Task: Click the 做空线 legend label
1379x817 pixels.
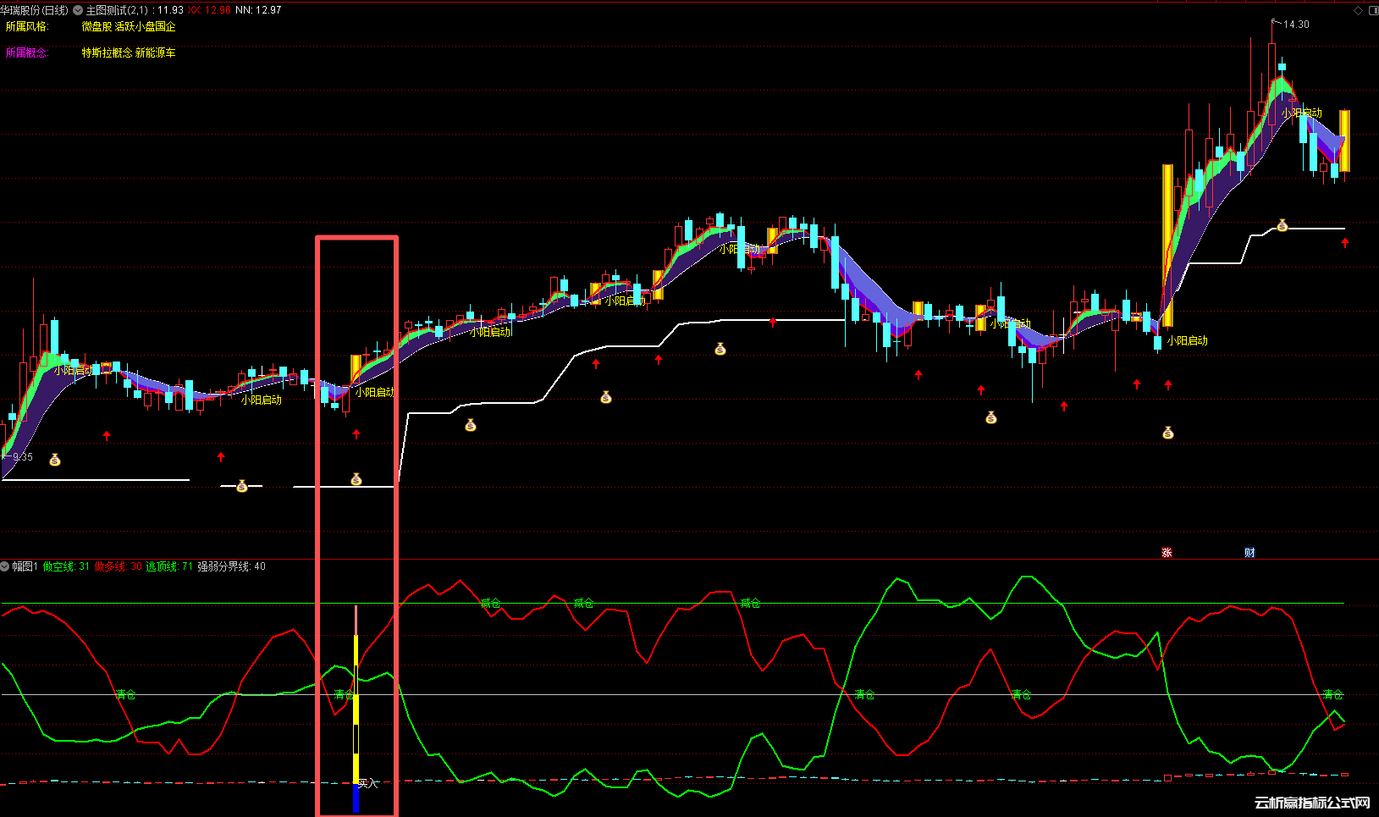Action: click(x=59, y=566)
